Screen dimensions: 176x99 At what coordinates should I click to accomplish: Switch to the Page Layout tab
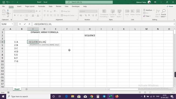tap(30, 6)
